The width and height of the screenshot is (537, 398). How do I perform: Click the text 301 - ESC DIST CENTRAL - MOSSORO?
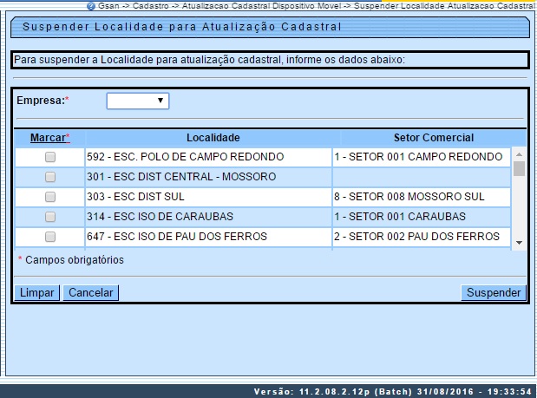[x=181, y=177]
